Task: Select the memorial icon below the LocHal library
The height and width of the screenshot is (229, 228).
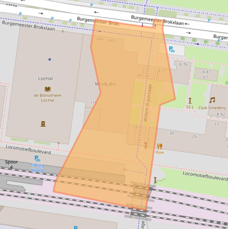Action: (x=43, y=124)
